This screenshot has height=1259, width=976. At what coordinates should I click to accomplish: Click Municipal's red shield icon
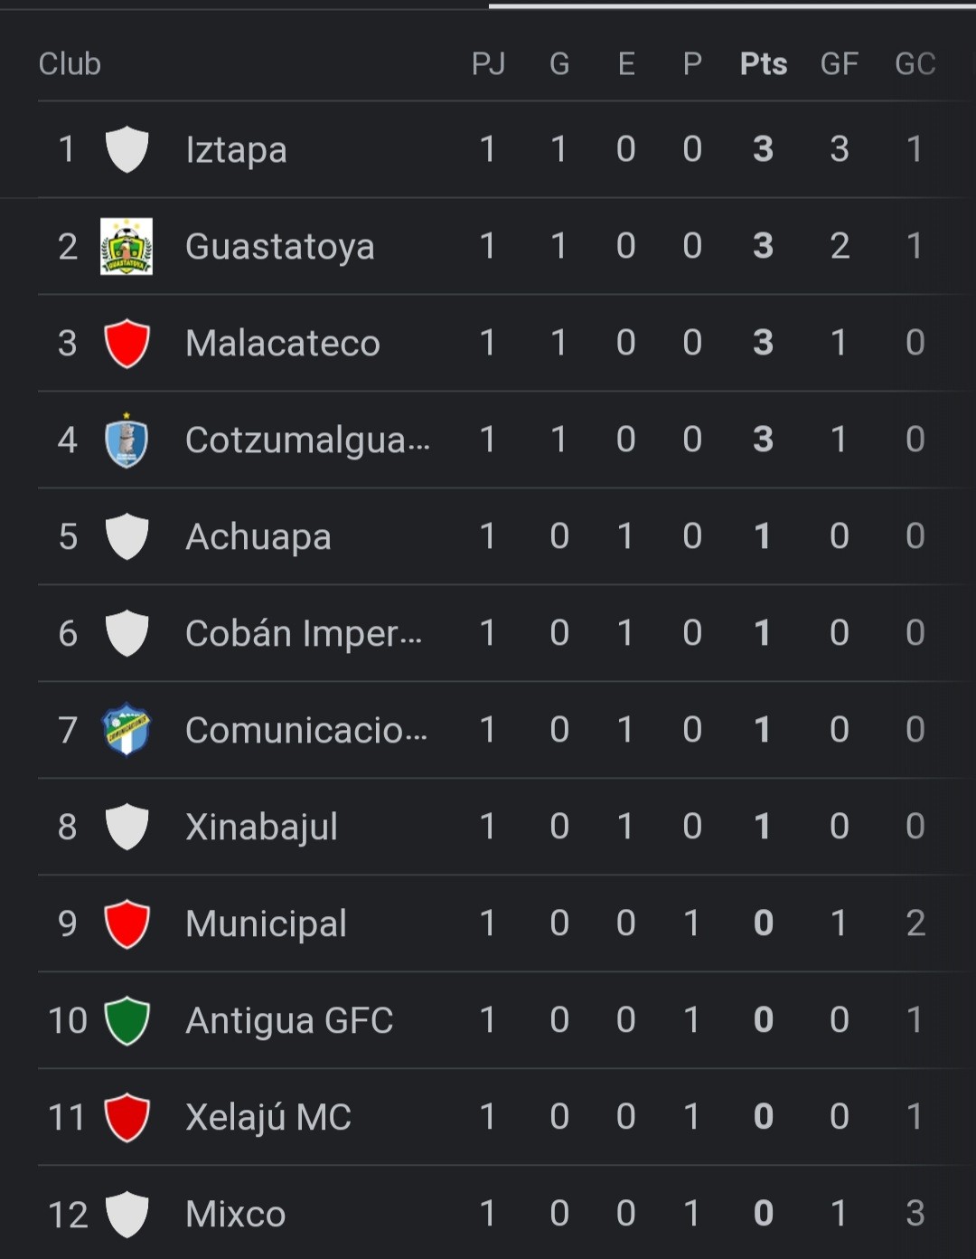(127, 923)
